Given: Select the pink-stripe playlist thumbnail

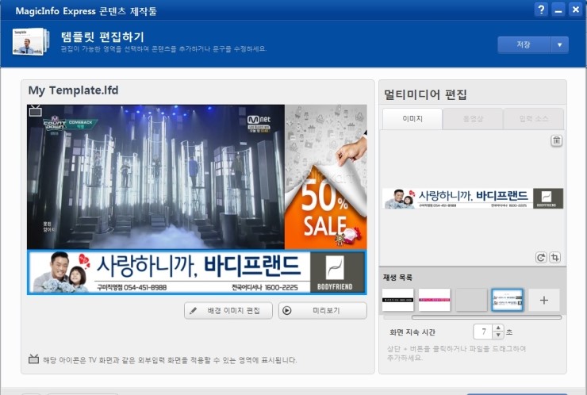Looking at the screenshot, I should click(434, 300).
